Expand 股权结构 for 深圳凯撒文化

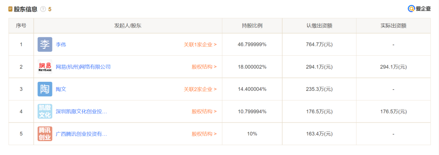(204, 111)
